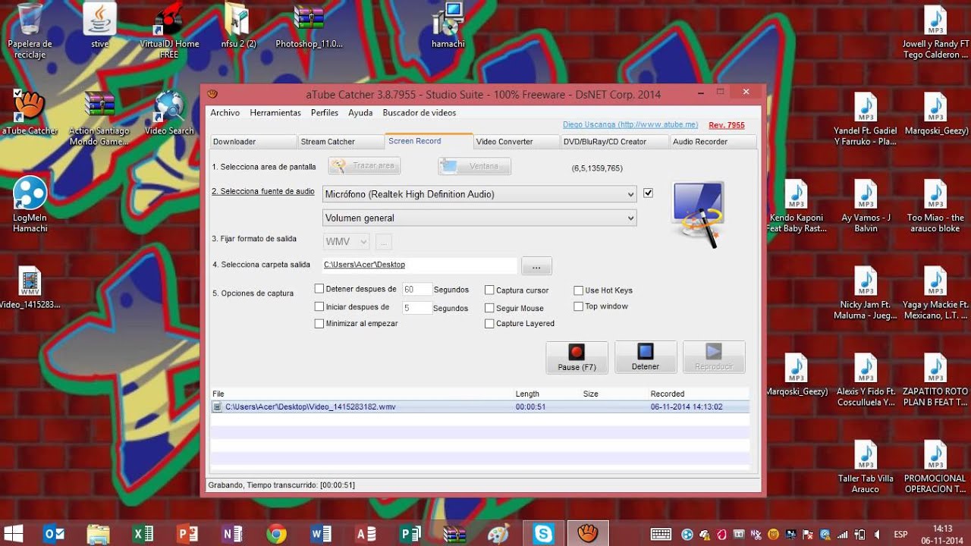Click the output folder path field
The image size is (971, 546).
(420, 265)
